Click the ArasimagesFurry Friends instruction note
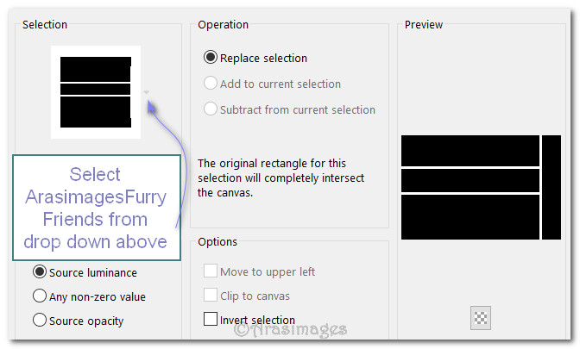Viewport: 580px width, 349px height. click(96, 208)
